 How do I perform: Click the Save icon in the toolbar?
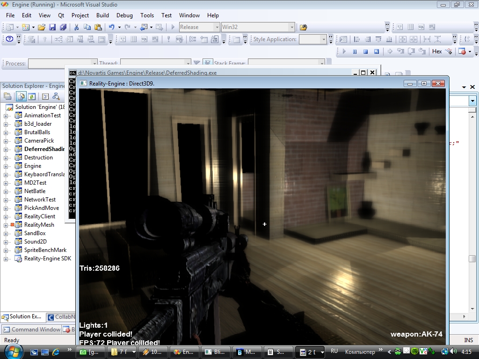[52, 27]
